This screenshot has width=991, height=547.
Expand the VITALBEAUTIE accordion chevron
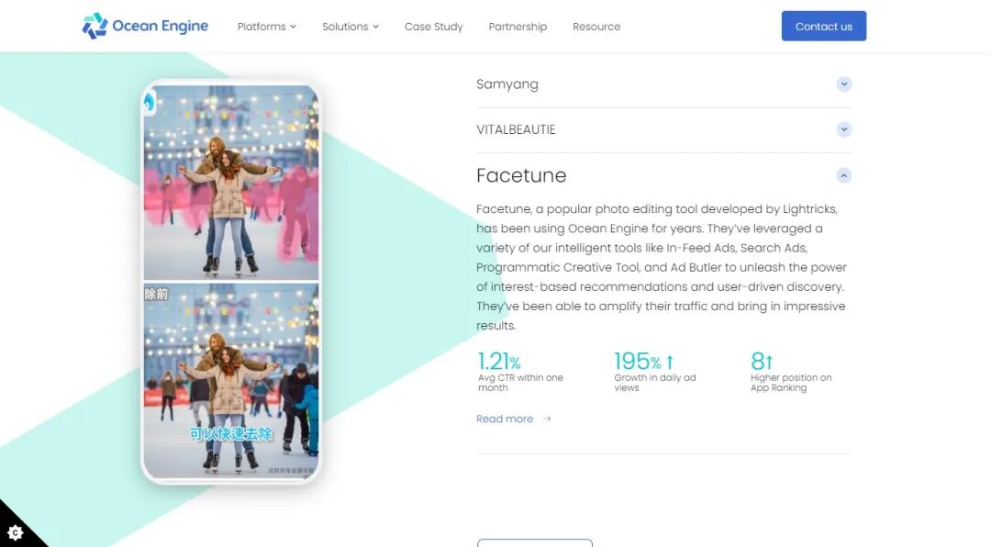point(844,129)
